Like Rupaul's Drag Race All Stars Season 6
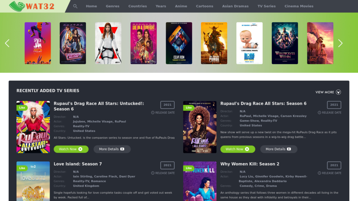Screen dimensions: 358x201 [188, 107]
